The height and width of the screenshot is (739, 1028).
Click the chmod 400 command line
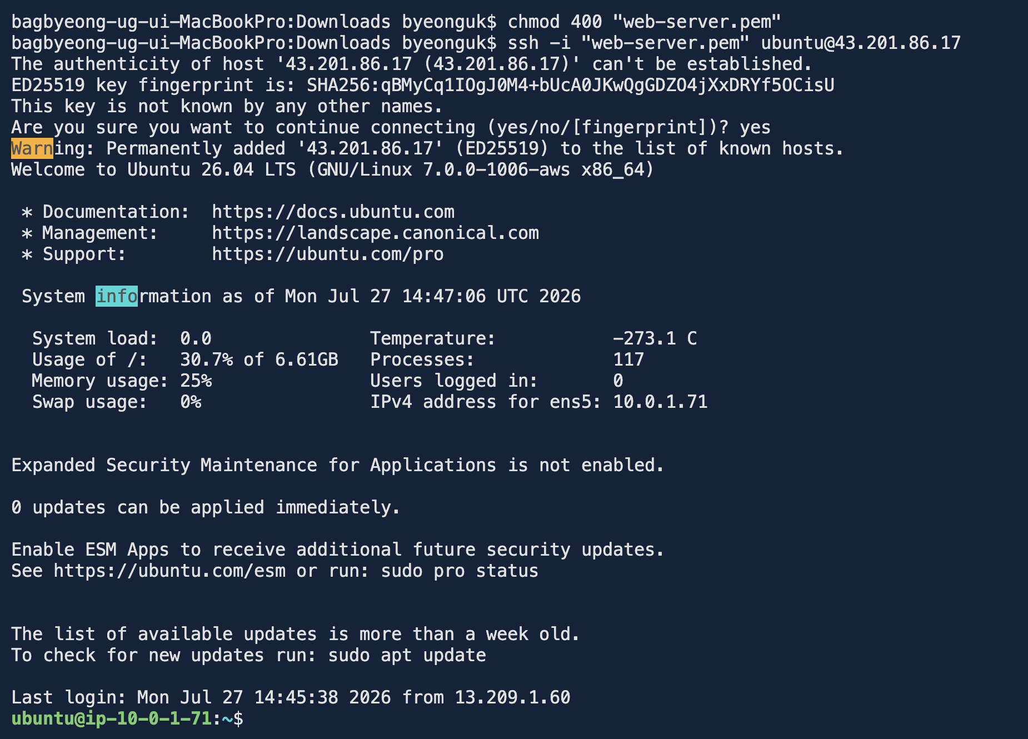pyautogui.click(x=645, y=22)
